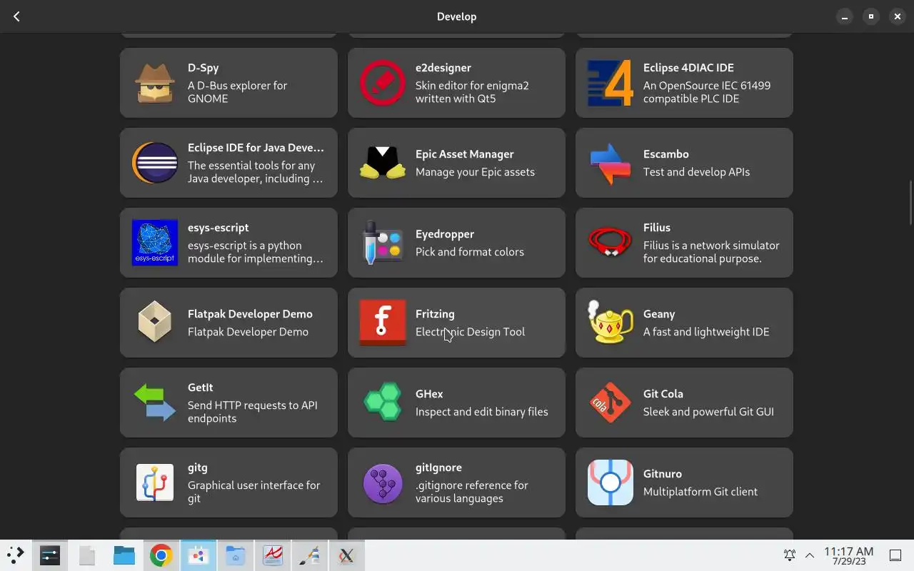Click the Gitnuro title text
The height and width of the screenshot is (571, 914).
pos(662,474)
